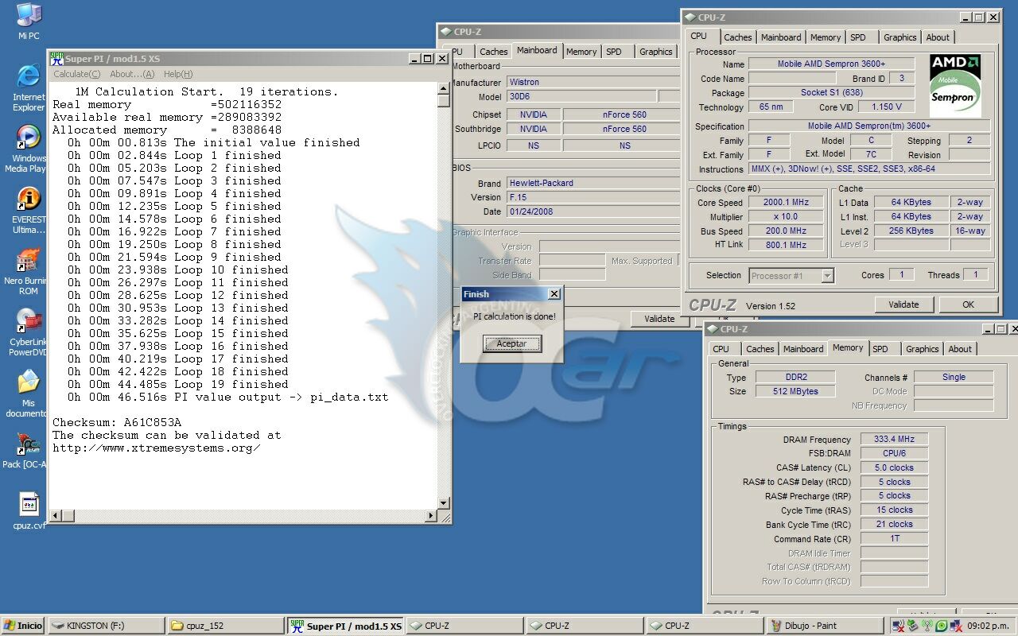The height and width of the screenshot is (636, 1018).
Task: Click the xtremesystems.org URL text
Action: point(157,448)
